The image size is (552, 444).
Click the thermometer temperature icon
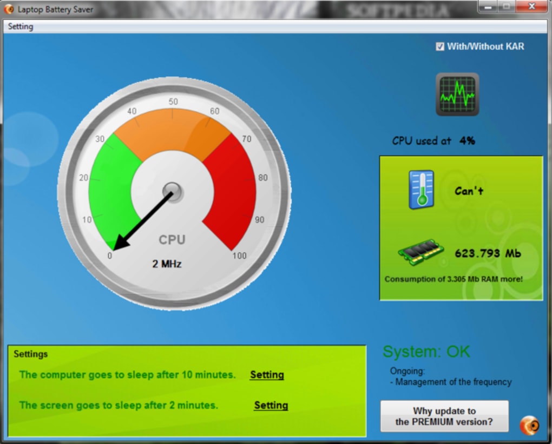tap(422, 190)
